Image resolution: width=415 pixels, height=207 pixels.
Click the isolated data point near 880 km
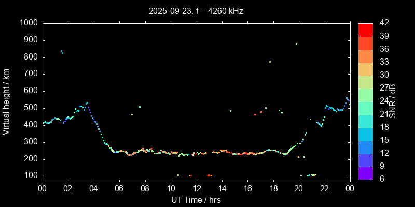tap(296, 44)
